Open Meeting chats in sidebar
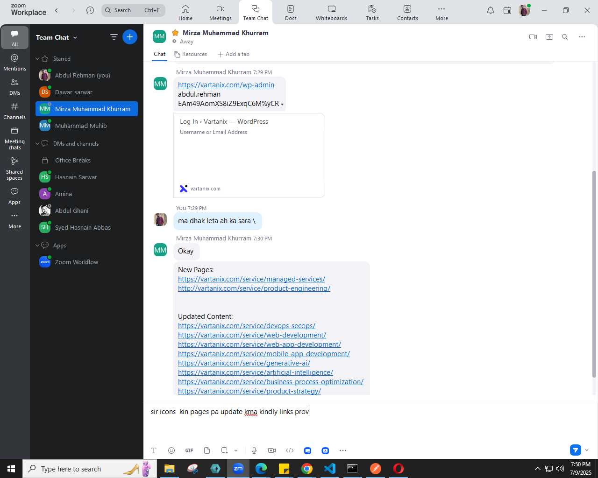This screenshot has height=478, width=598. (14, 139)
